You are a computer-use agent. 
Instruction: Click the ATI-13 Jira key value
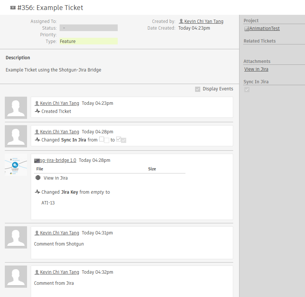coord(48,203)
